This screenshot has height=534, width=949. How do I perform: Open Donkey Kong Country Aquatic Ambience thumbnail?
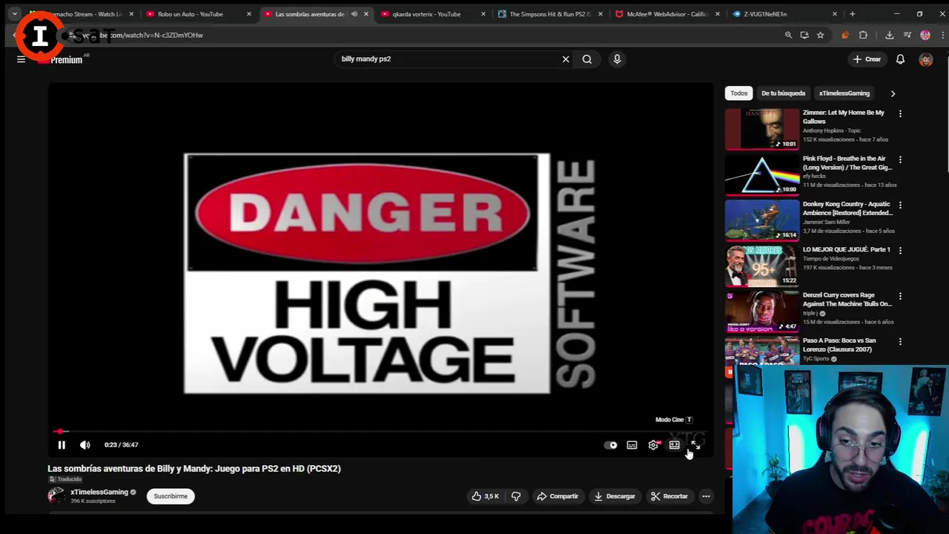tap(762, 220)
